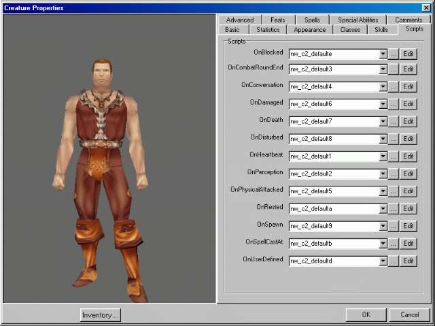
Task: Switch to the Advanced tab
Action: click(x=240, y=20)
